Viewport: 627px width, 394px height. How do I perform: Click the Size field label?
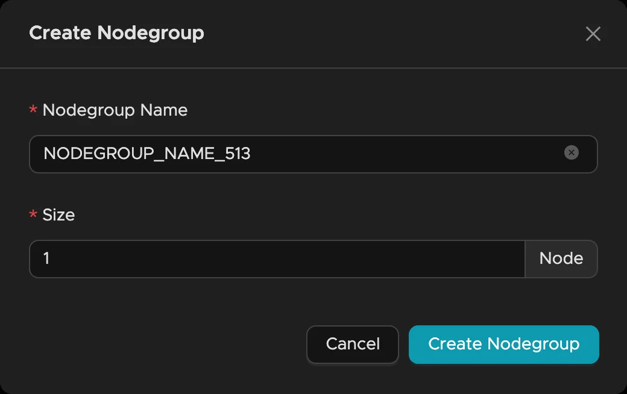coord(58,215)
